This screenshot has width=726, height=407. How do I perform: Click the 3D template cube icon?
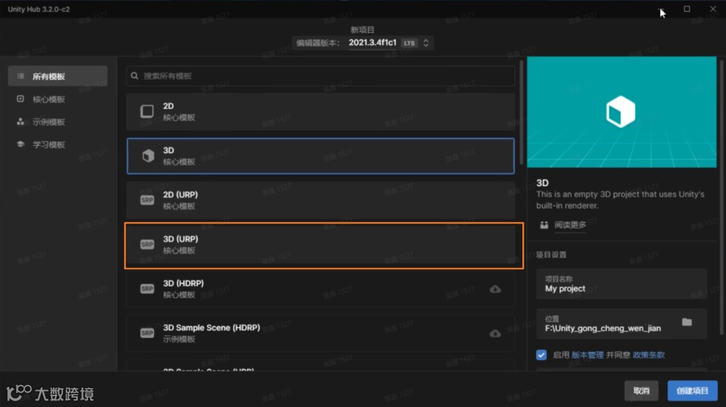point(148,156)
